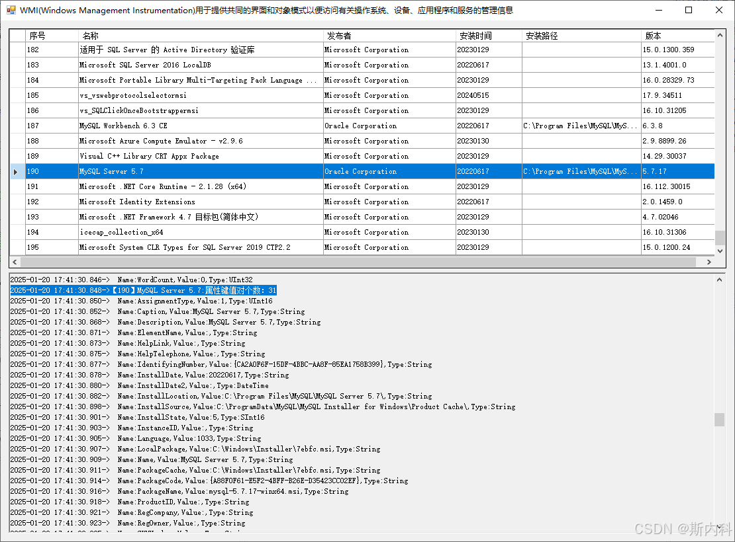This screenshot has width=735, height=542.
Task: Select the .NET Framework 4.7 目标包 cell
Action: [201, 217]
